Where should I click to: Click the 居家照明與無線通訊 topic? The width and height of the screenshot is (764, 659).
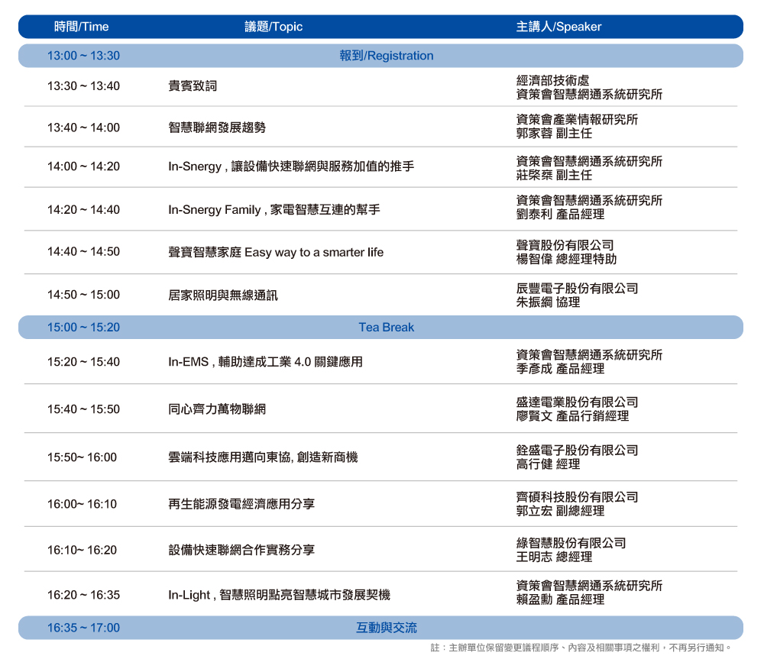point(223,295)
